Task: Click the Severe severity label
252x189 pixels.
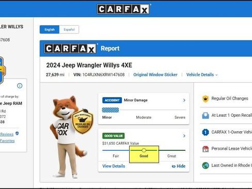Action: point(180,117)
